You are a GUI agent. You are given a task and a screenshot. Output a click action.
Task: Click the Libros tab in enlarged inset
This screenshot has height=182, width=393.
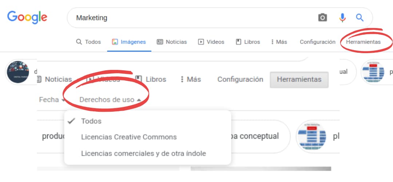pyautogui.click(x=151, y=79)
